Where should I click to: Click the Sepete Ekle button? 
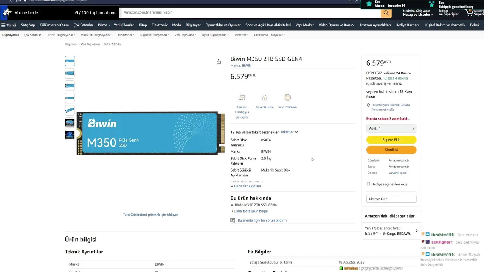[391, 140]
